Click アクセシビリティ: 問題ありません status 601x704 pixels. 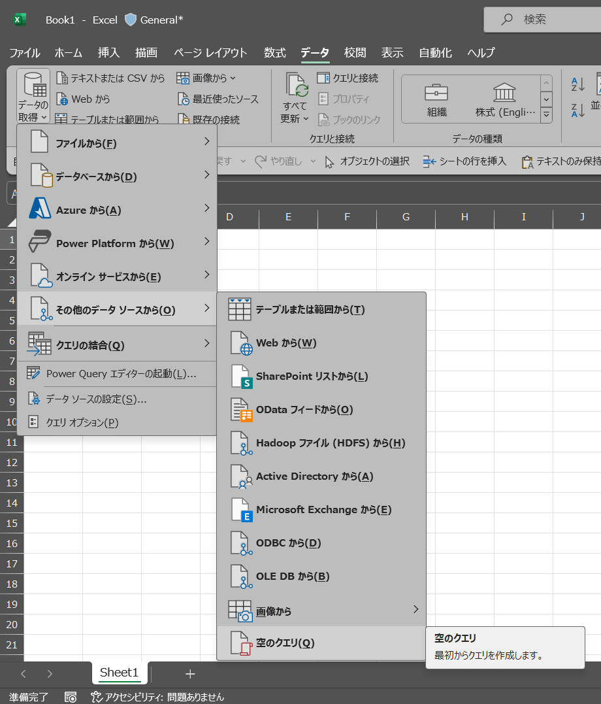(157, 697)
